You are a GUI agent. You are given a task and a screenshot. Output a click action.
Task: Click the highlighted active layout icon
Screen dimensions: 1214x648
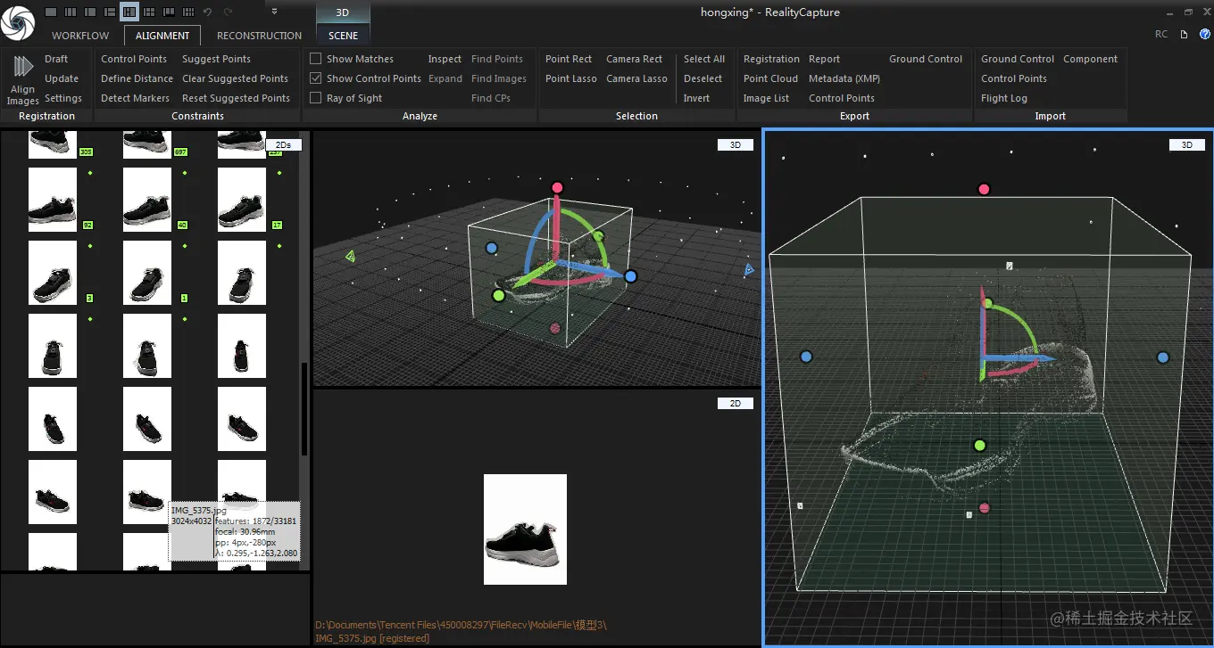pyautogui.click(x=129, y=12)
